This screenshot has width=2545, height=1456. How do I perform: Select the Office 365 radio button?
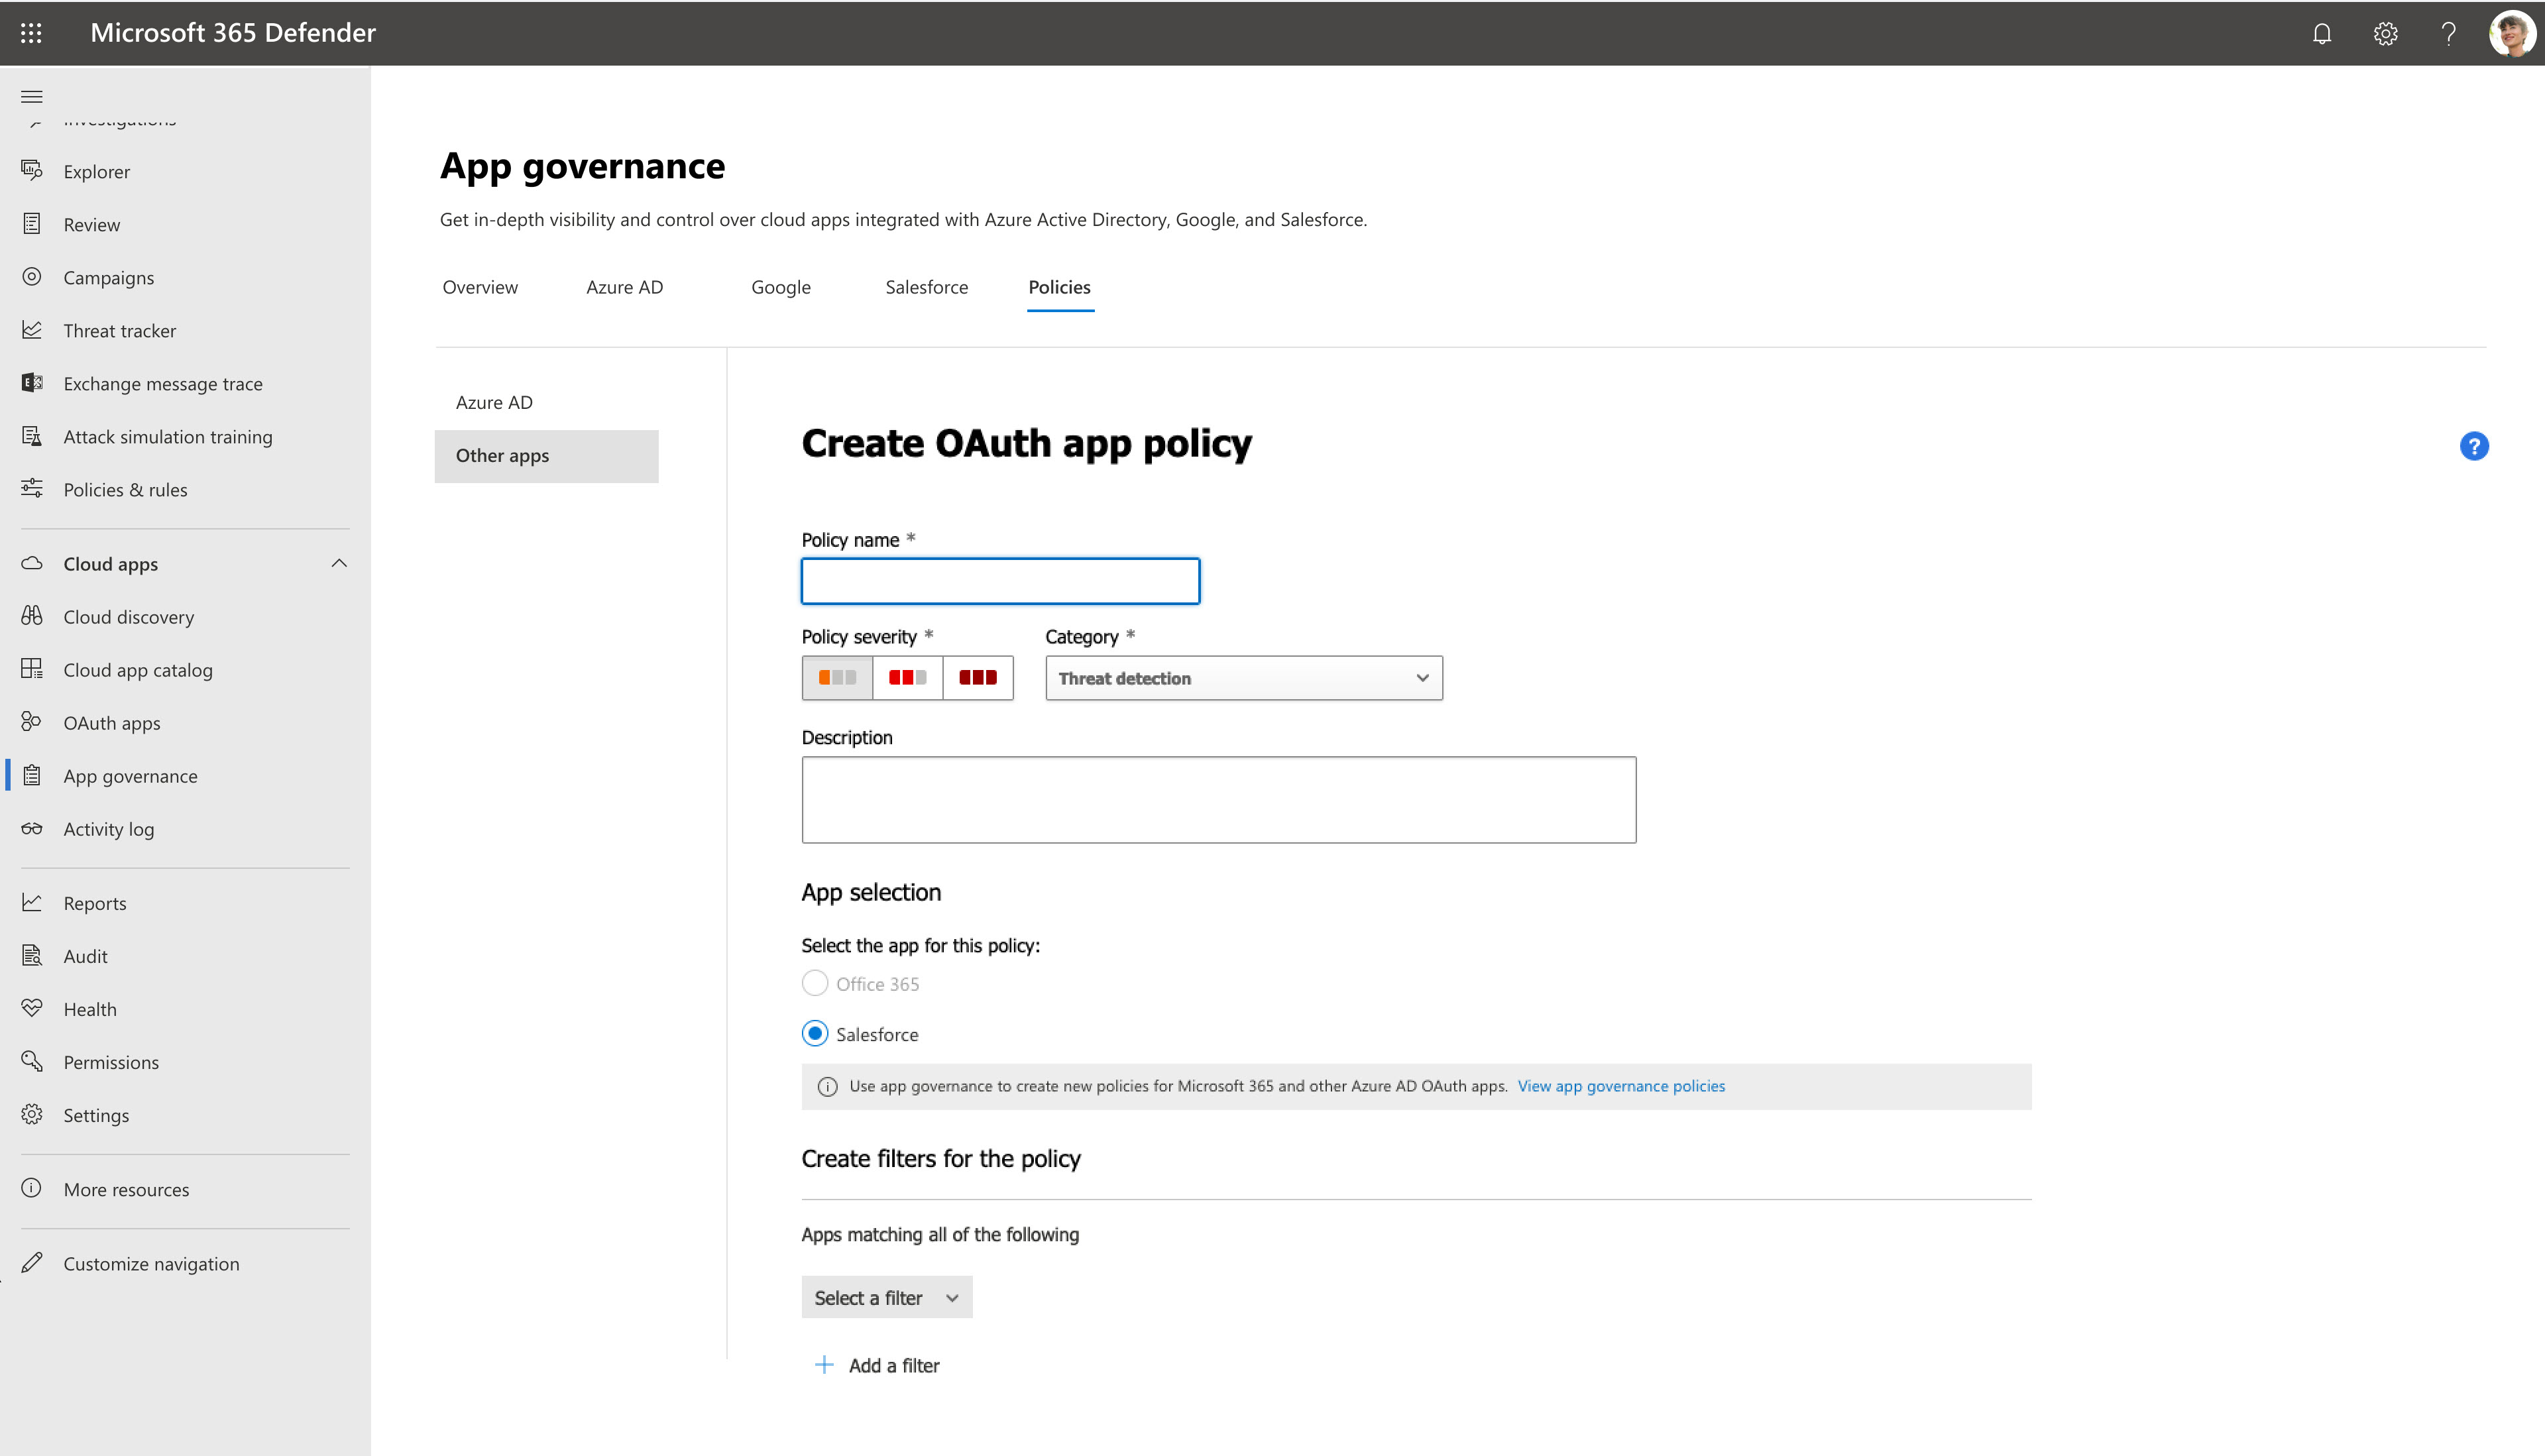coord(815,982)
